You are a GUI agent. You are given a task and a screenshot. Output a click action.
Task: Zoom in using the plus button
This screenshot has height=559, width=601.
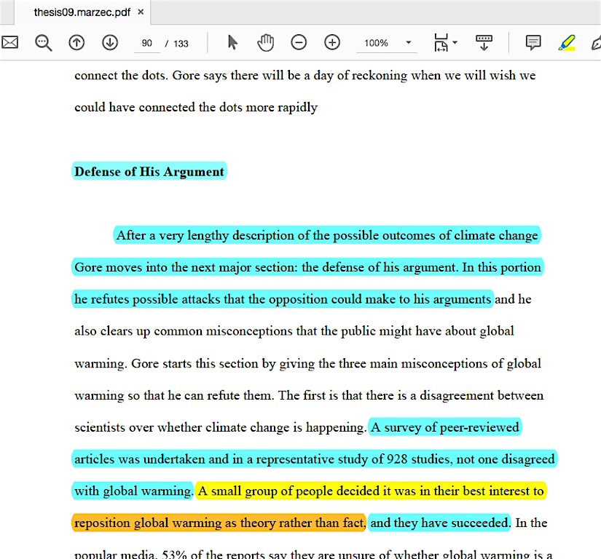[332, 43]
